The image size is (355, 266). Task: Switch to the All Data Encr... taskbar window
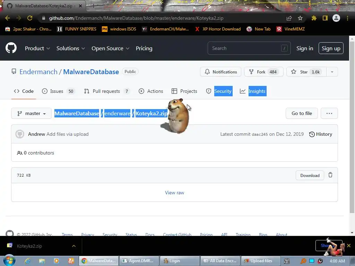pyautogui.click(x=220, y=261)
